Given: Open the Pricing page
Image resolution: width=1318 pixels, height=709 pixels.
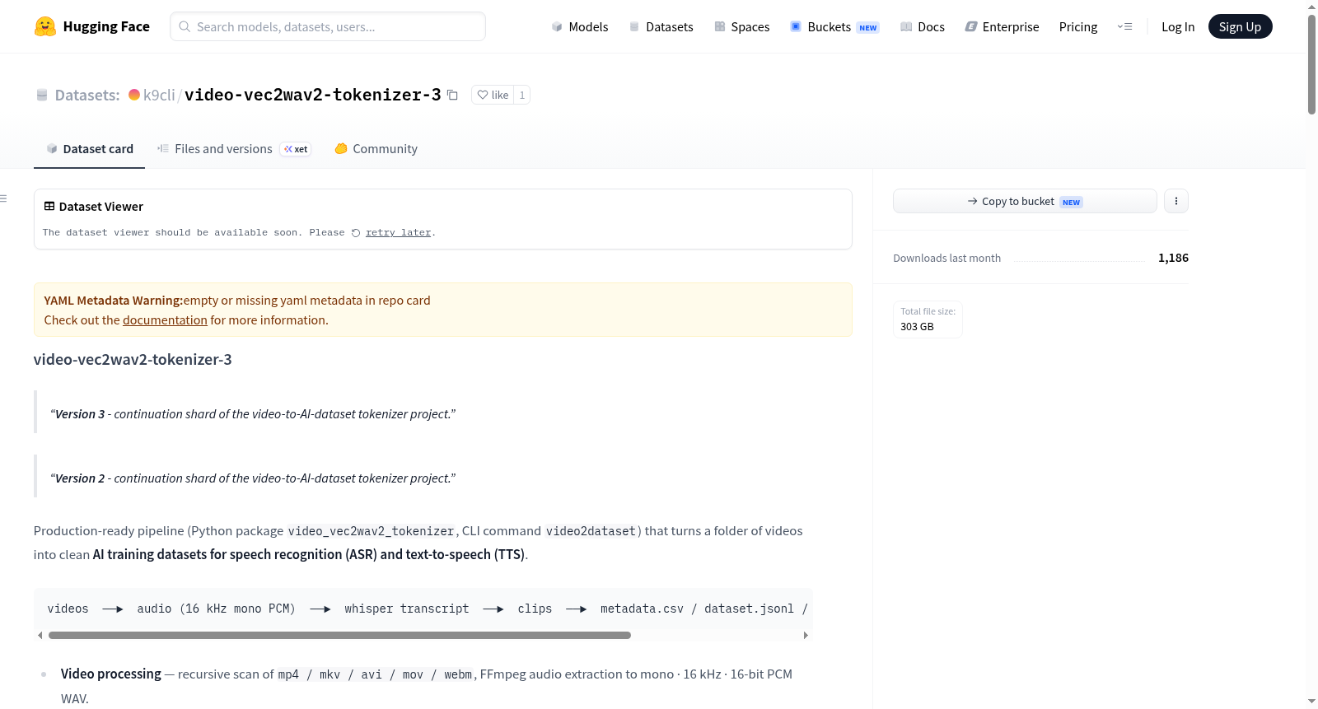Looking at the screenshot, I should point(1078,26).
